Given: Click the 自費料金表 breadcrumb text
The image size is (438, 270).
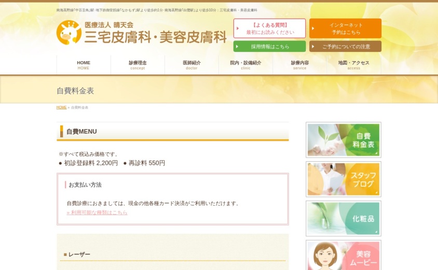Looking at the screenshot, I should pos(79,107).
